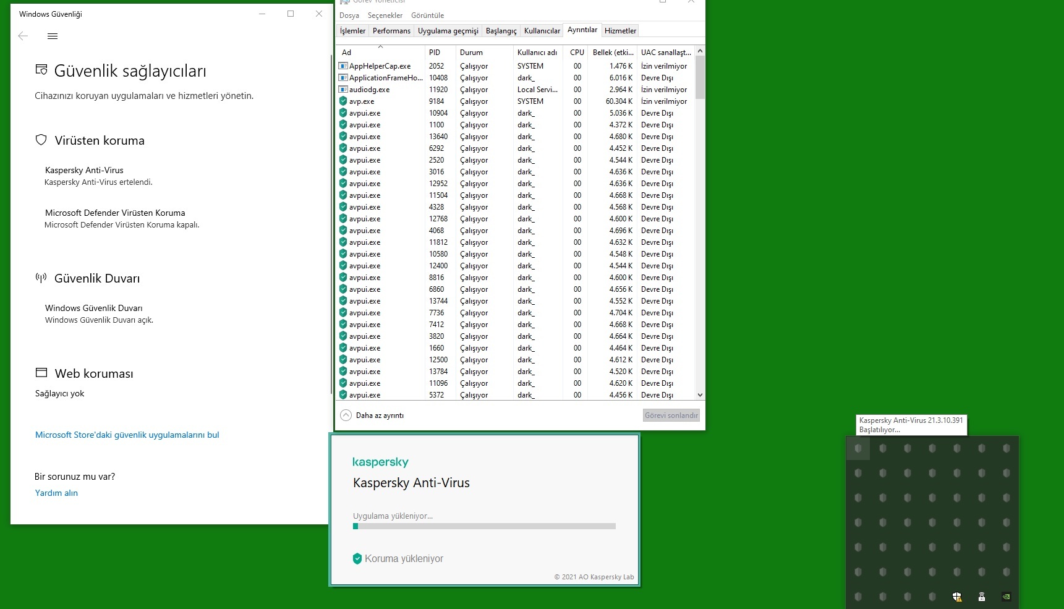The image size is (1064, 609).
Task: Switch to the İşlemler tab
Action: point(352,31)
